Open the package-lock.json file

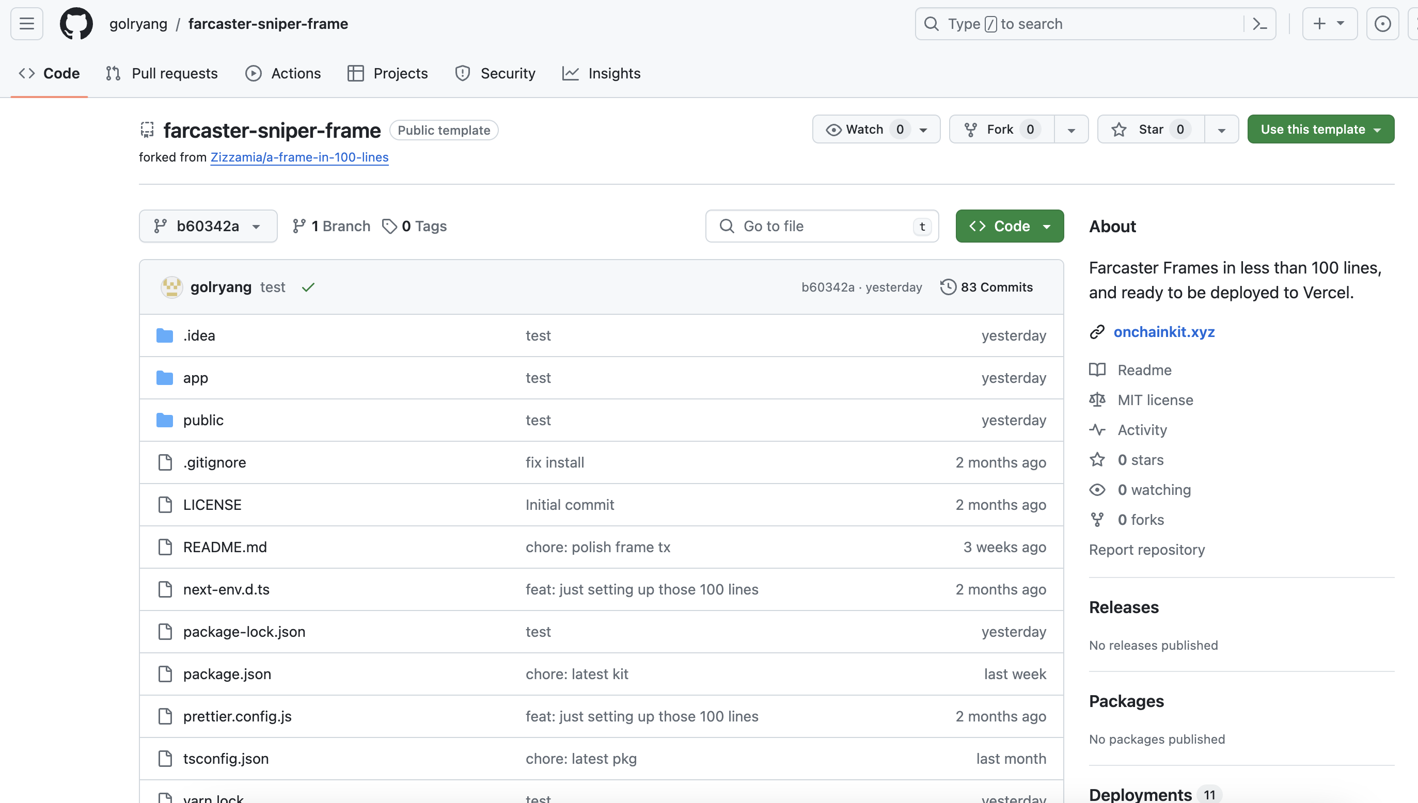point(244,632)
